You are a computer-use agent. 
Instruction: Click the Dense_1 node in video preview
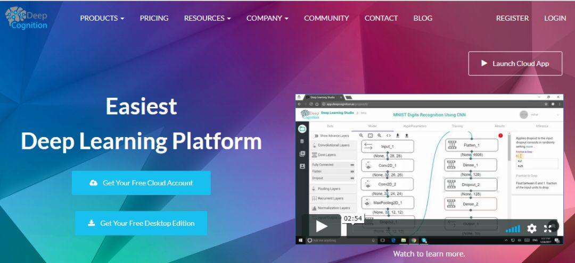(x=471, y=165)
